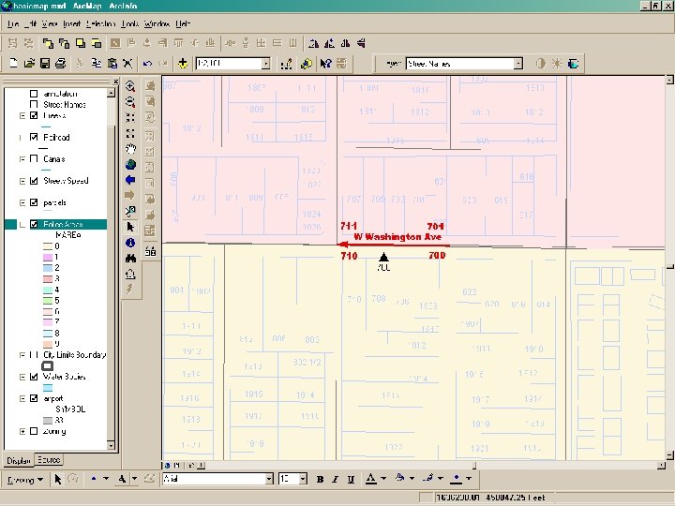675x506 pixels.
Task: Open the Find binoculars tool
Action: [x=130, y=259]
